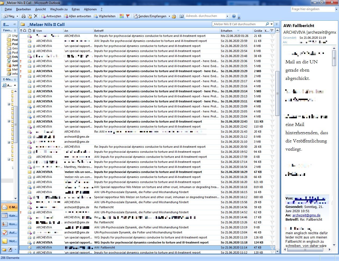339x261 pixels.
Task: Open the archezeit@gmx.de link in reading pane
Action: click(x=306, y=215)
